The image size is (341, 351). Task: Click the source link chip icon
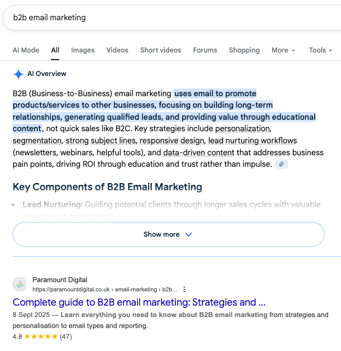281,164
